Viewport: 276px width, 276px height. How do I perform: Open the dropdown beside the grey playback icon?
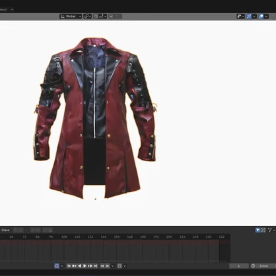pos(125,266)
